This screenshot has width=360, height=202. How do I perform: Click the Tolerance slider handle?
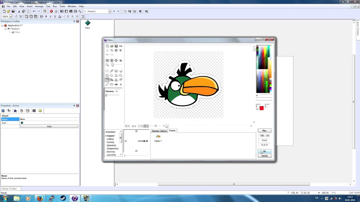pos(106,95)
